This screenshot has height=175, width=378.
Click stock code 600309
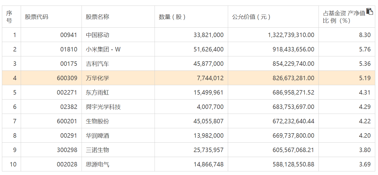coord(67,78)
